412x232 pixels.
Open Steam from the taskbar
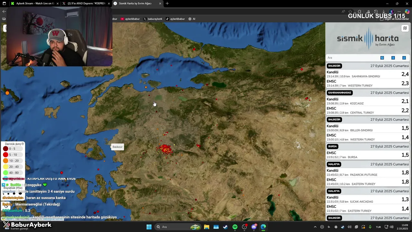(225, 227)
